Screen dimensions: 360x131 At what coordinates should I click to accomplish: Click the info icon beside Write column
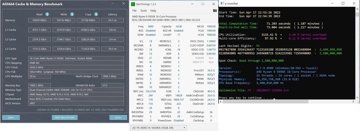72,14
